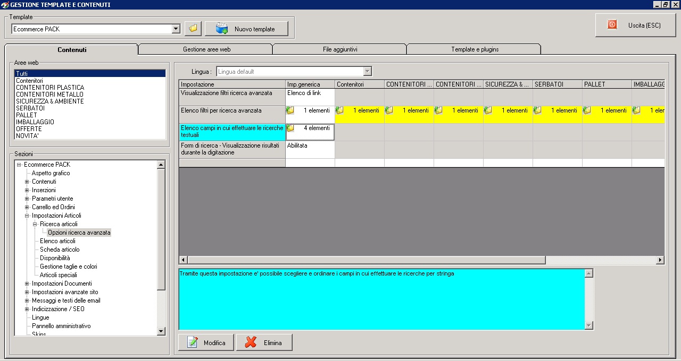The image size is (681, 361).
Task: Click the Nuovo template button
Action: [x=246, y=29]
